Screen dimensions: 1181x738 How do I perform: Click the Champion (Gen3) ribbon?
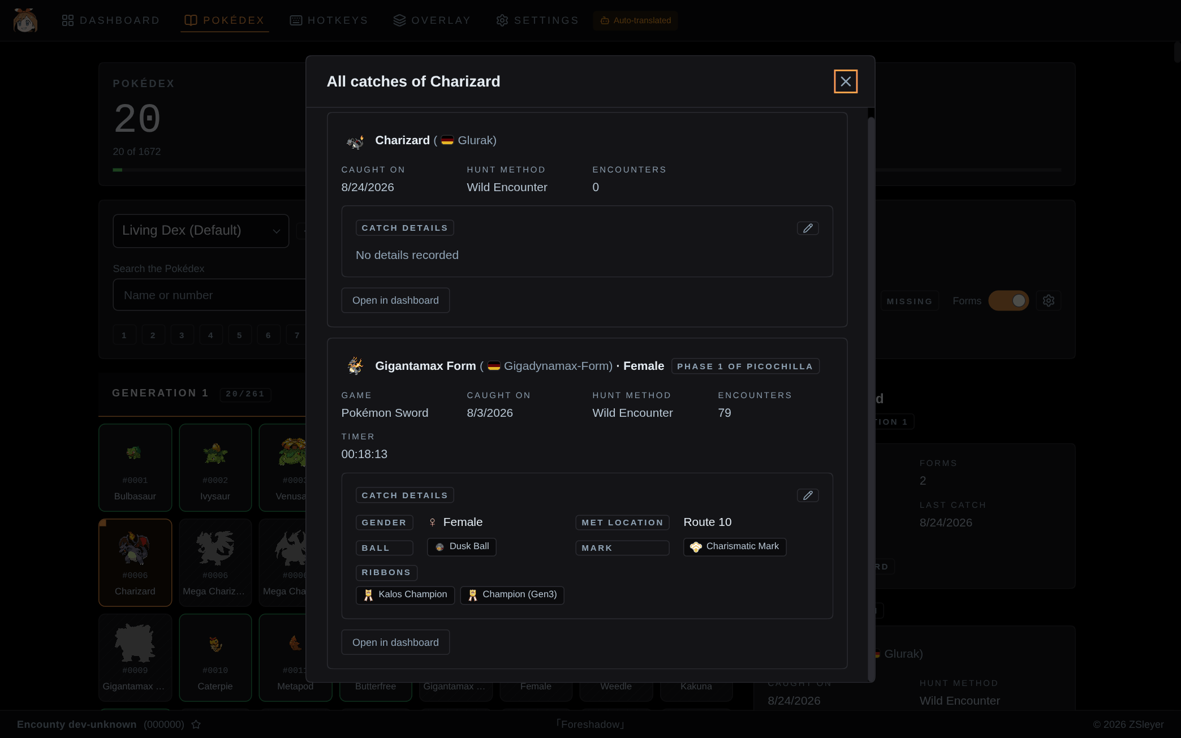tap(512, 595)
